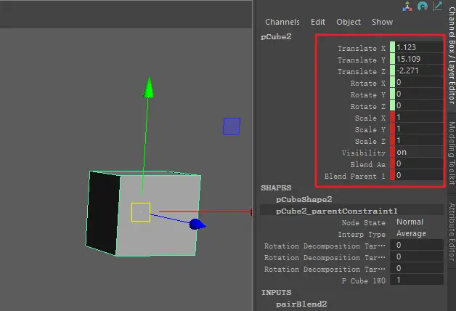Click the yellow center manipulator square

(141, 212)
